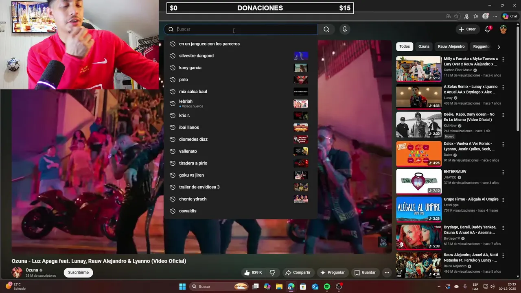The height and width of the screenshot is (293, 521).
Task: Like the video (839 K)
Action: (253, 273)
